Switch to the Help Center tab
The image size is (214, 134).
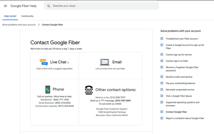coord(10,16)
